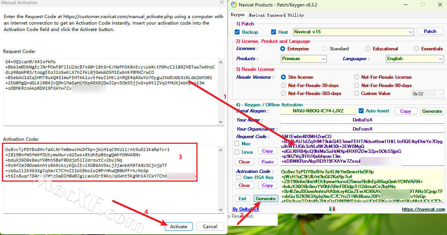This screenshot has width=447, height=235.
Task: Close the Manual Activation dialog with X
Action: [222, 3]
